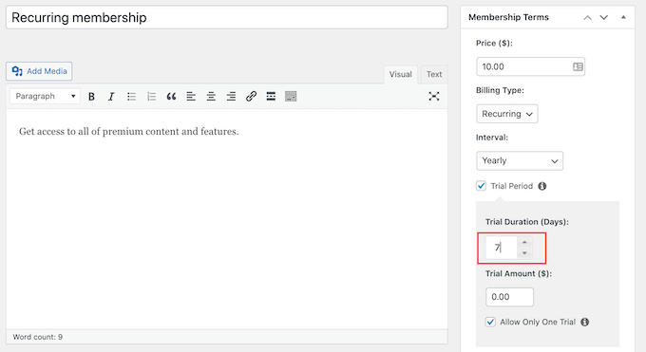Screen dimensions: 646x352
Task: Insert a numbered list
Action: click(x=151, y=97)
